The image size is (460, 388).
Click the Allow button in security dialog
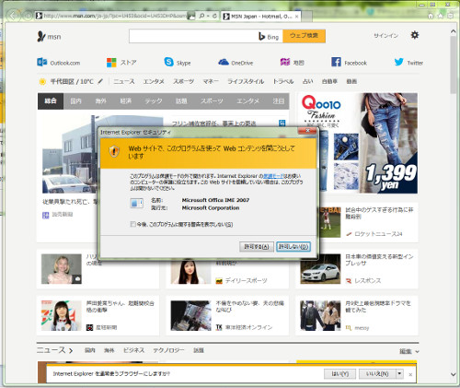pos(257,247)
